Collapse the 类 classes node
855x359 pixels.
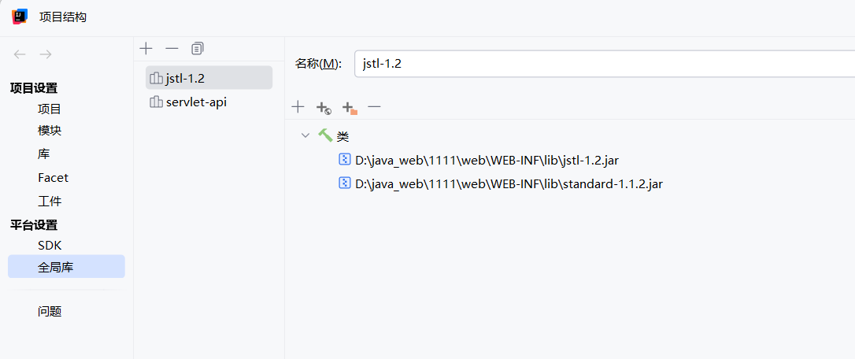[305, 135]
